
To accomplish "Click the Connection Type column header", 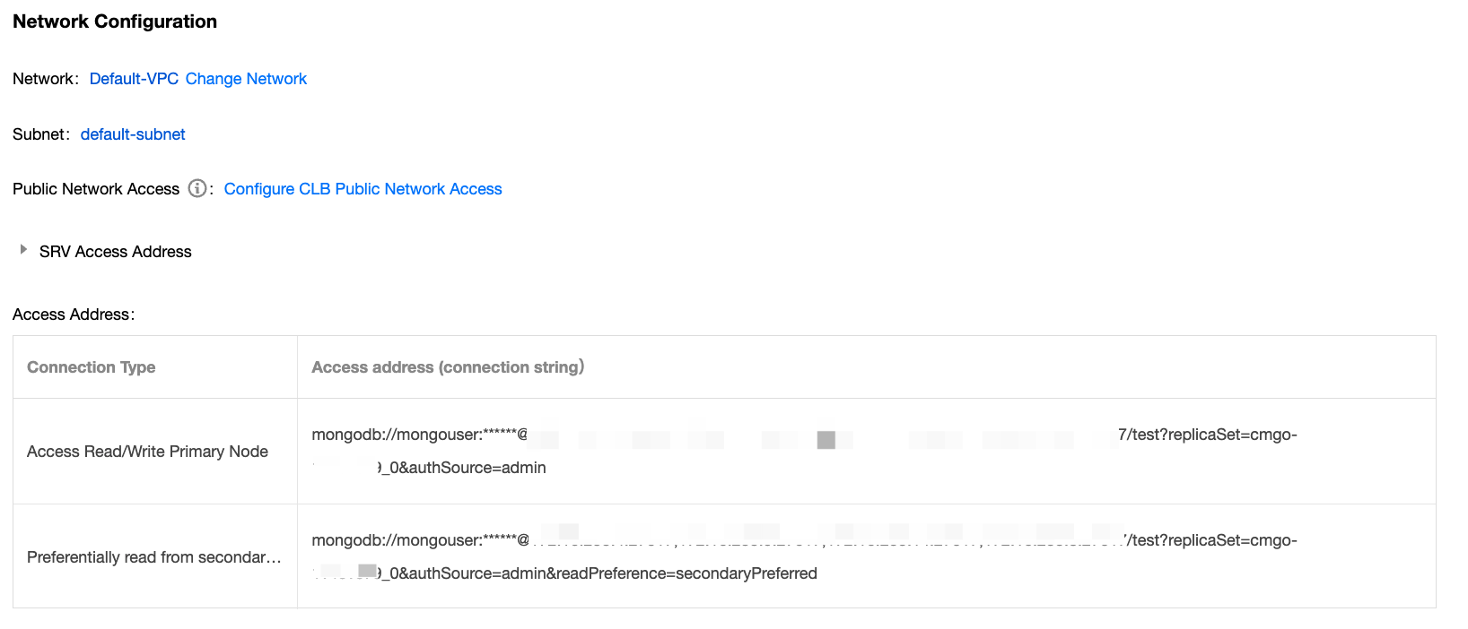I will [91, 367].
